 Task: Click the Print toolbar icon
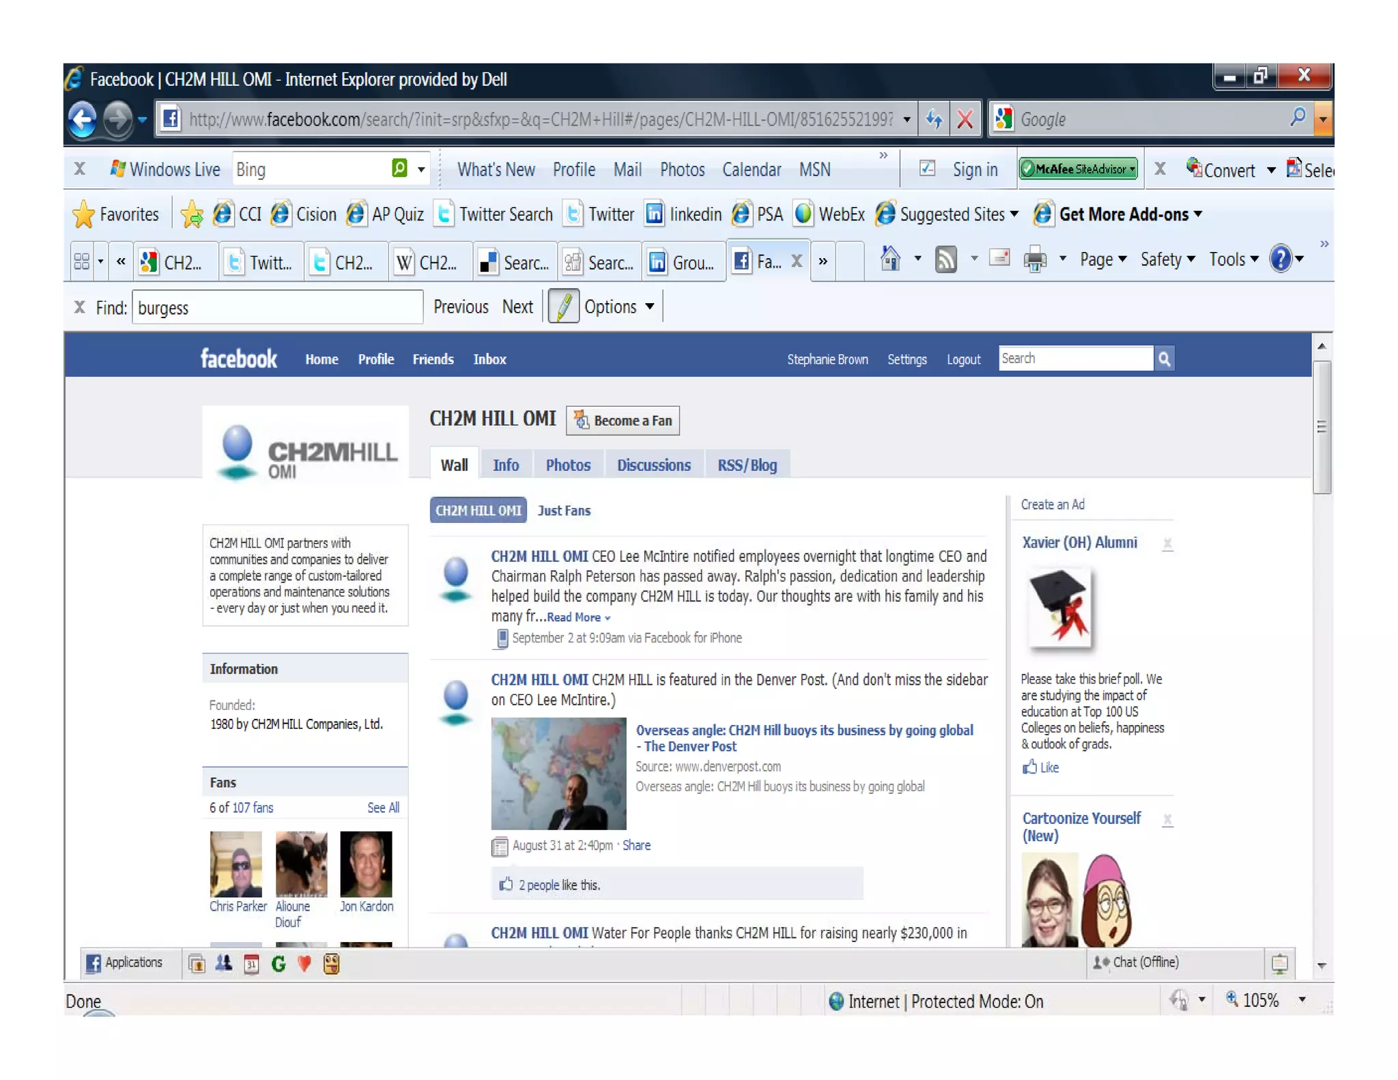[x=1035, y=259]
